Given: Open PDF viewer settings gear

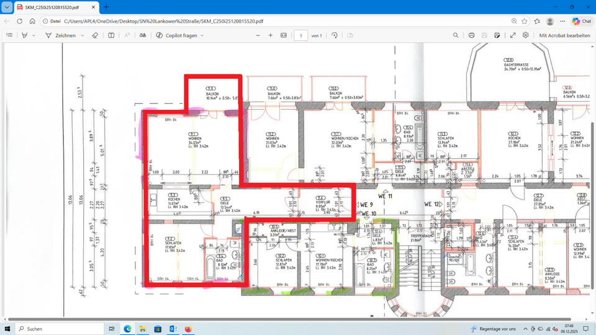Looking at the screenshot, I should point(526,35).
